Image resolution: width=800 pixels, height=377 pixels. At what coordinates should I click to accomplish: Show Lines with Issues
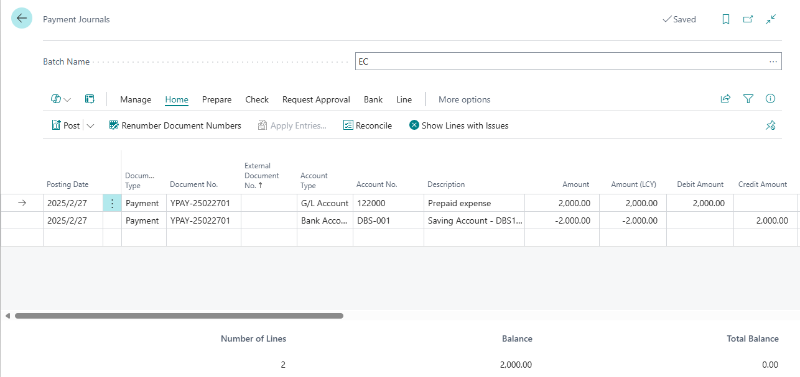point(458,125)
